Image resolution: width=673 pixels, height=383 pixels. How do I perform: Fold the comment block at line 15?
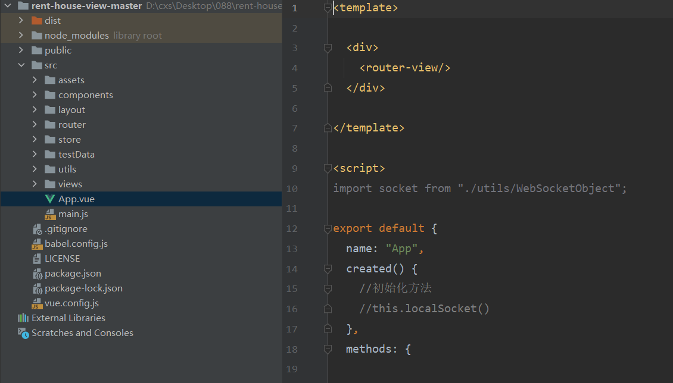(328, 289)
